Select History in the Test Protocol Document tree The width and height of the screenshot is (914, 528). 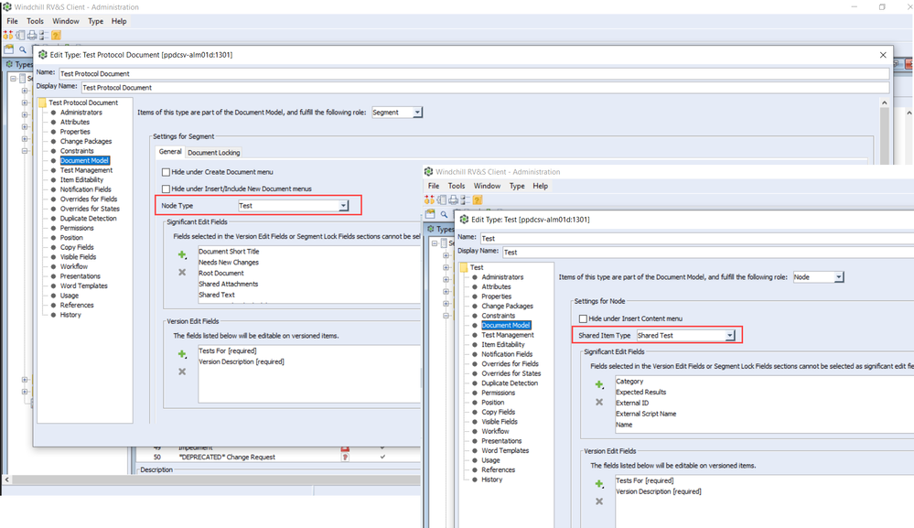point(70,315)
